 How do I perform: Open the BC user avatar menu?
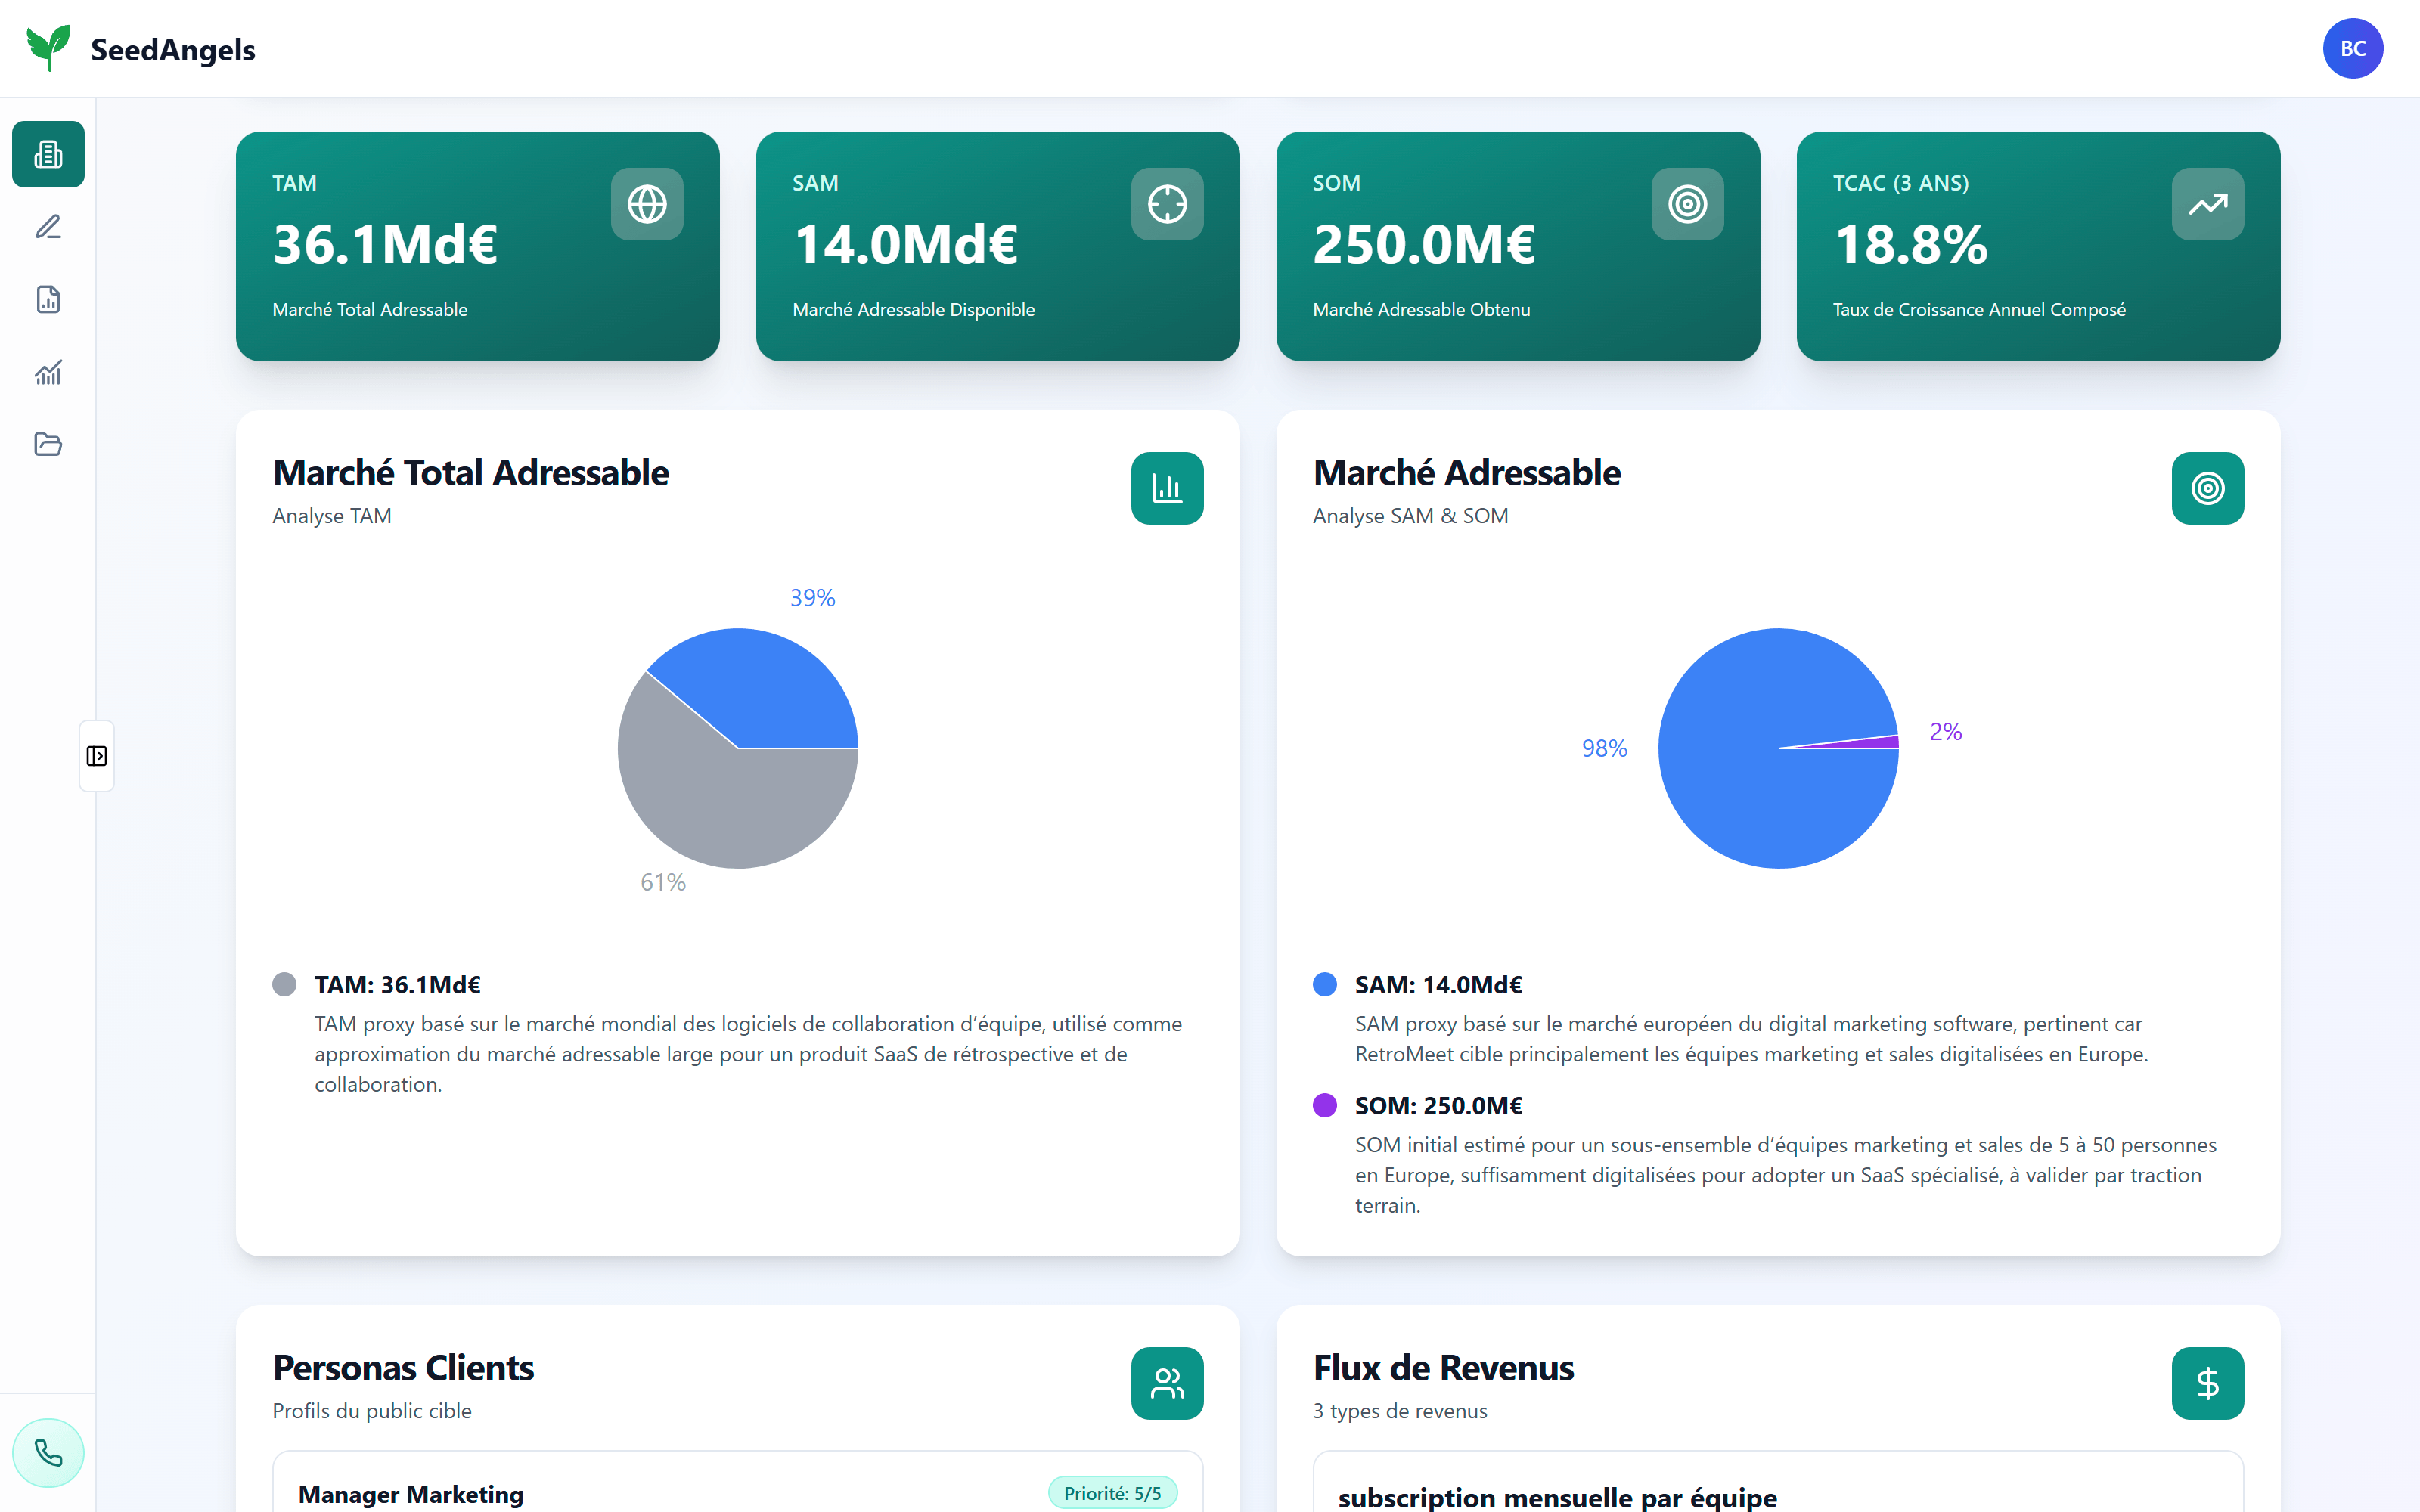click(2352, 48)
